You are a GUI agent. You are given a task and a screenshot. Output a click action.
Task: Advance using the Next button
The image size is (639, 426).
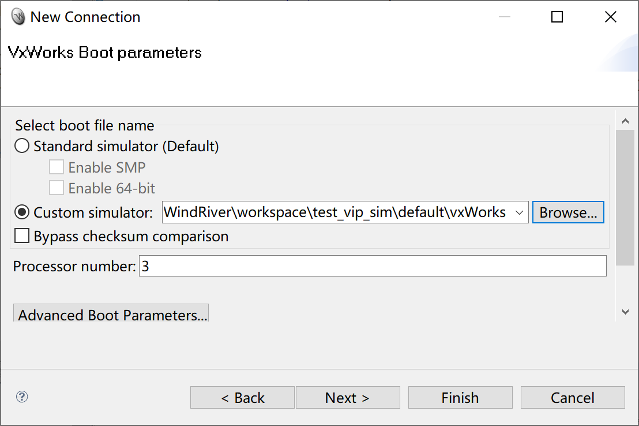(348, 397)
